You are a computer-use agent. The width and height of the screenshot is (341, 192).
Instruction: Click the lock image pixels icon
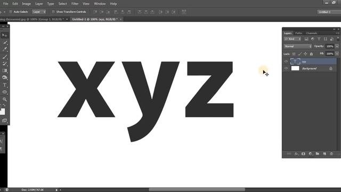pyautogui.click(x=299, y=54)
